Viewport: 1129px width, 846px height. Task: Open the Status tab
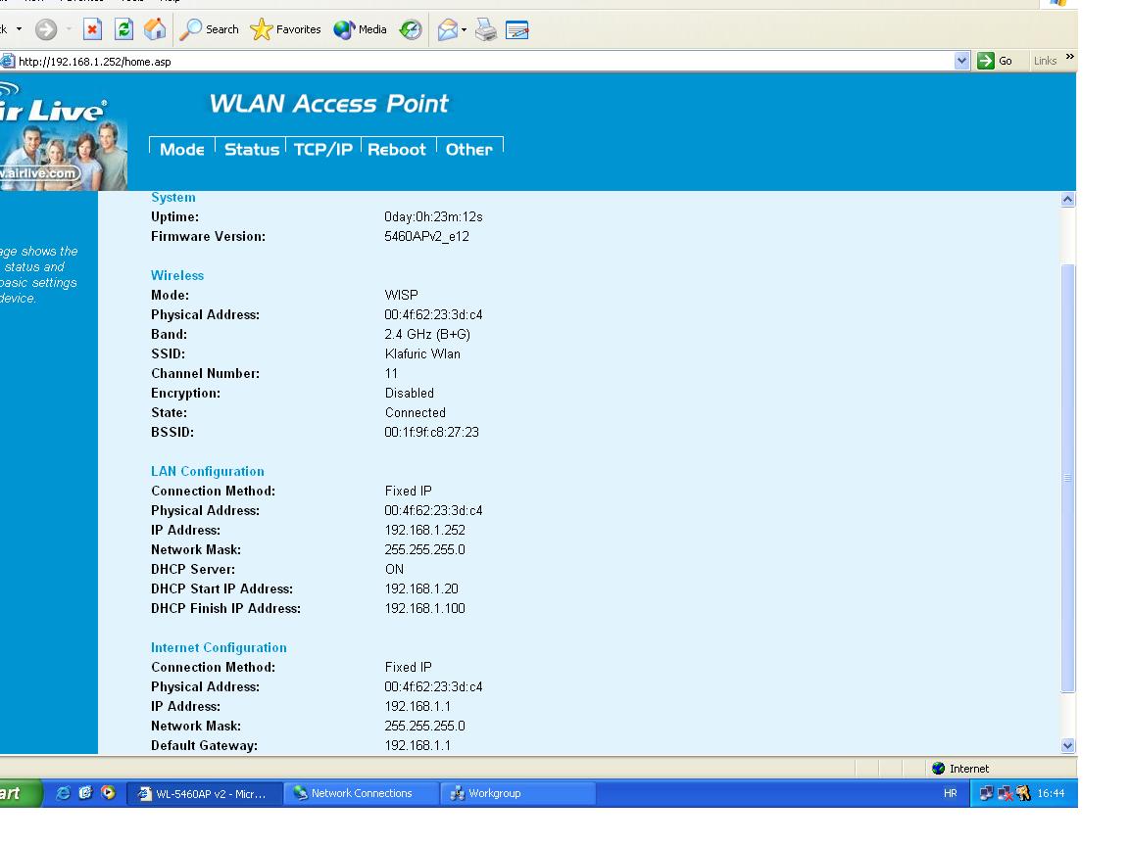[251, 149]
